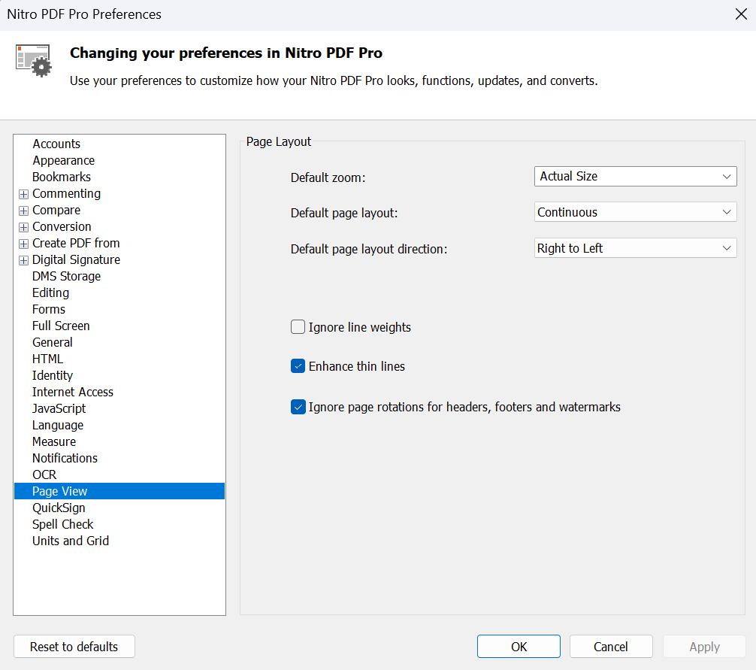Image resolution: width=756 pixels, height=670 pixels.
Task: Select the Create PDF from label
Action: tap(76, 243)
